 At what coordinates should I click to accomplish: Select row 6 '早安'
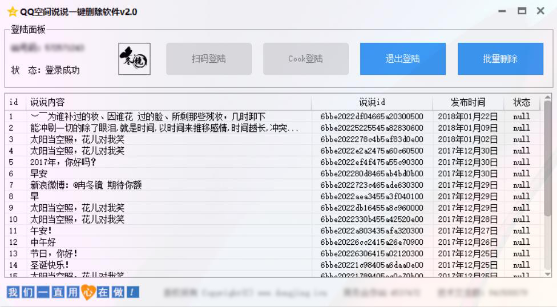tap(273, 173)
